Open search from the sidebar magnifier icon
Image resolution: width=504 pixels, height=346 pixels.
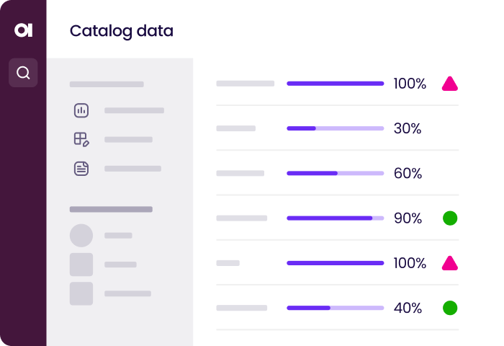[23, 73]
